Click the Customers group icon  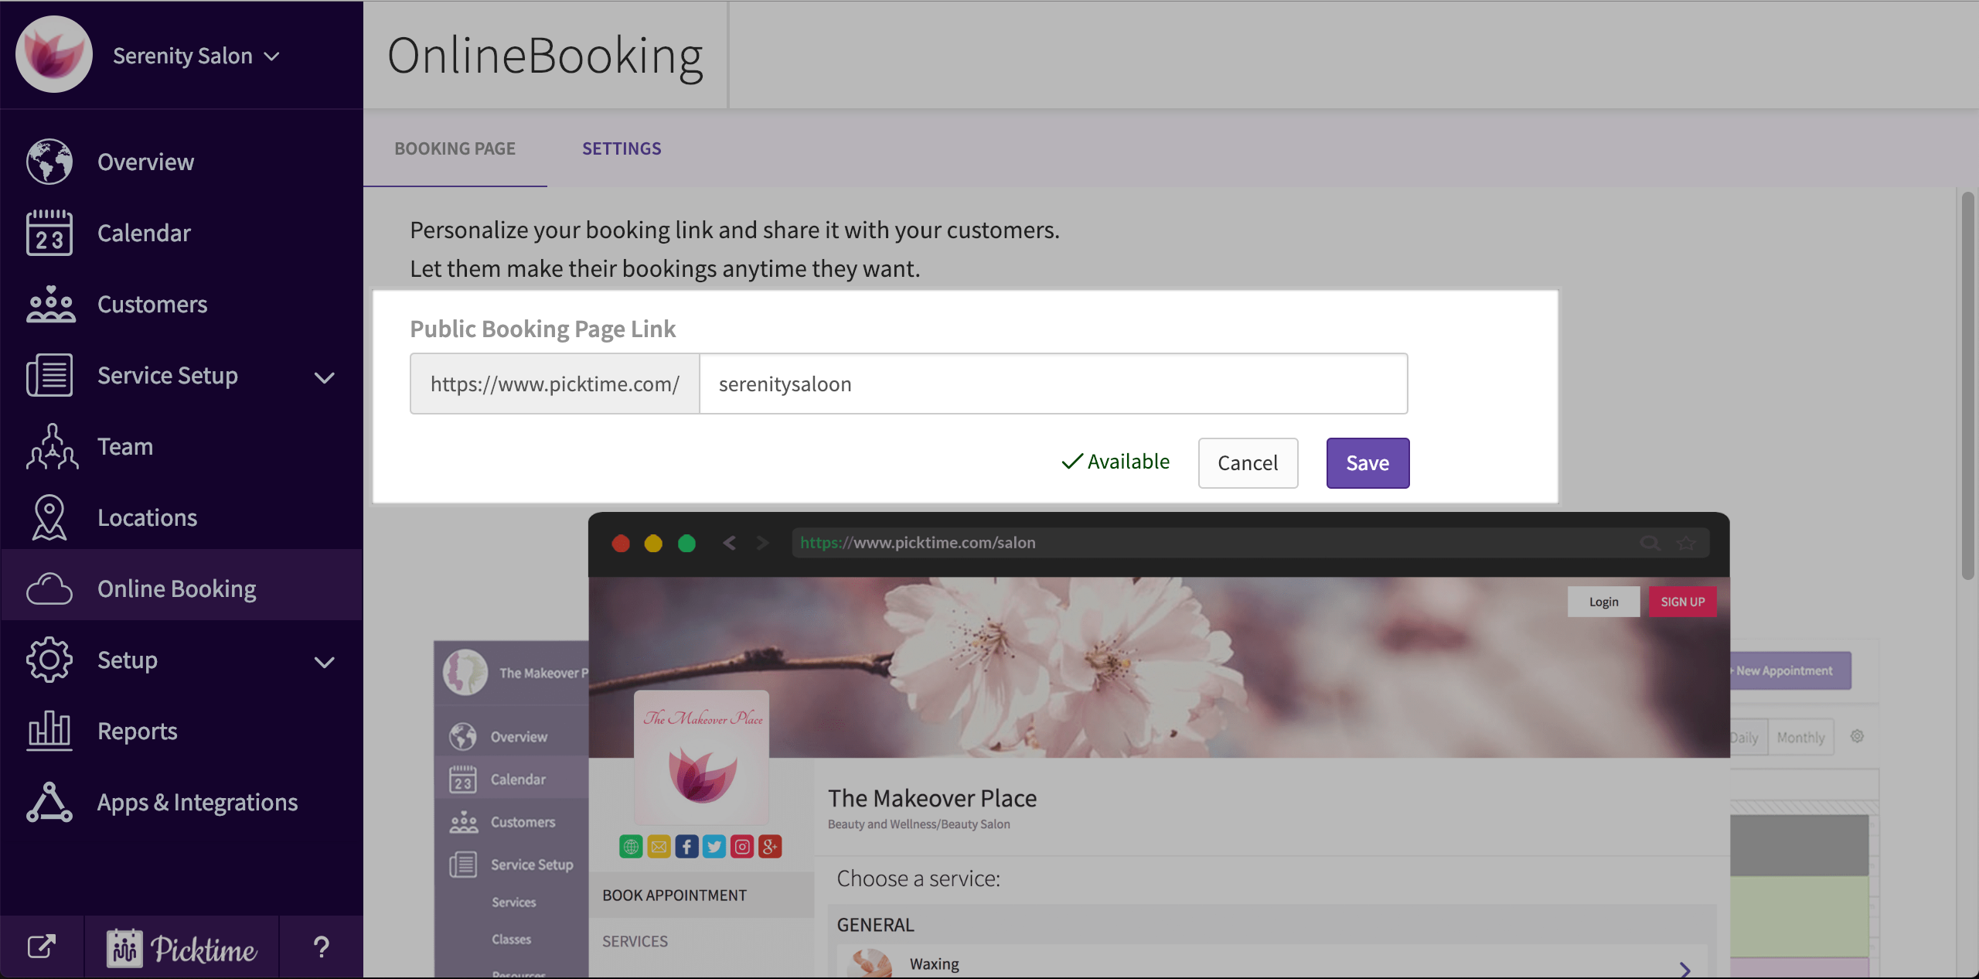49,304
